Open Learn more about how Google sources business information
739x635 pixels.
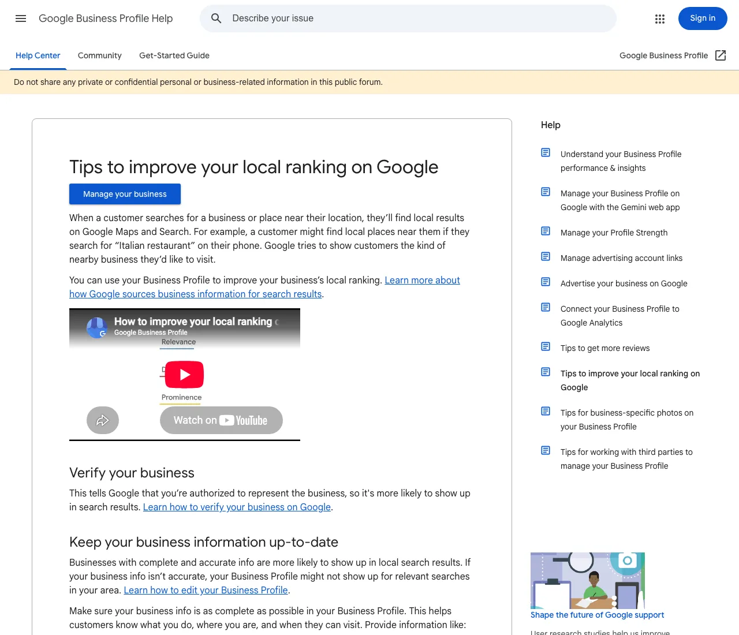[x=264, y=287]
